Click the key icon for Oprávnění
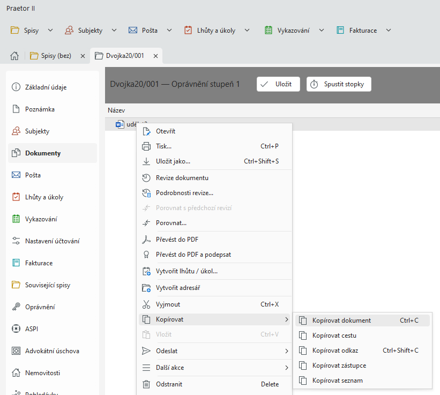Image resolution: width=440 pixels, height=395 pixels. tap(16, 307)
